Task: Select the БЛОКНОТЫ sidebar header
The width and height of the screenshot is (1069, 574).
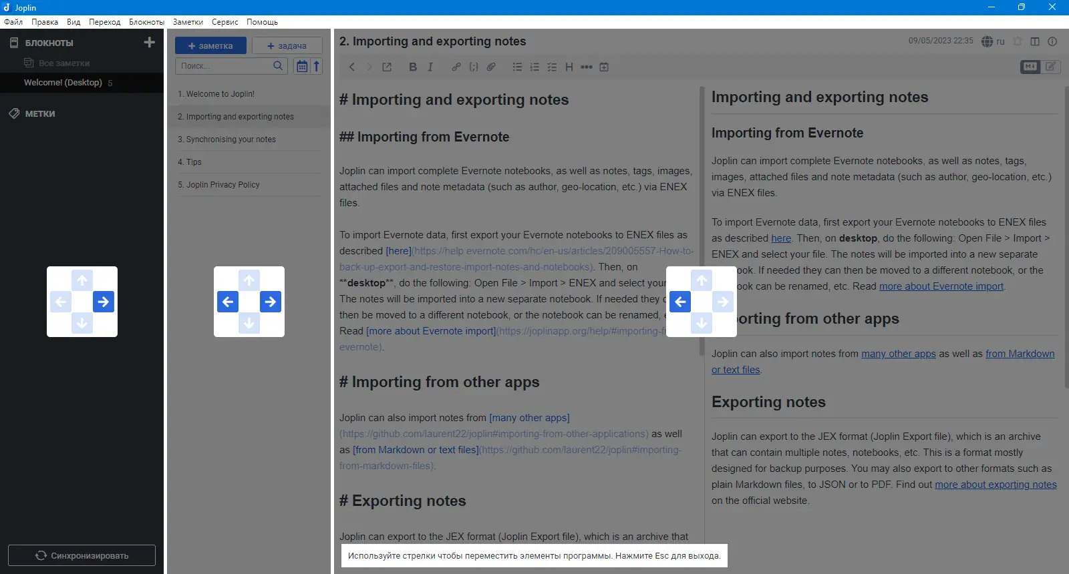Action: click(49, 43)
